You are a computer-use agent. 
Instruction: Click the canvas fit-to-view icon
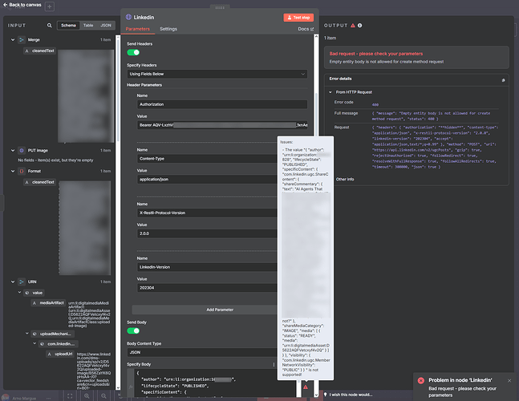(70, 395)
